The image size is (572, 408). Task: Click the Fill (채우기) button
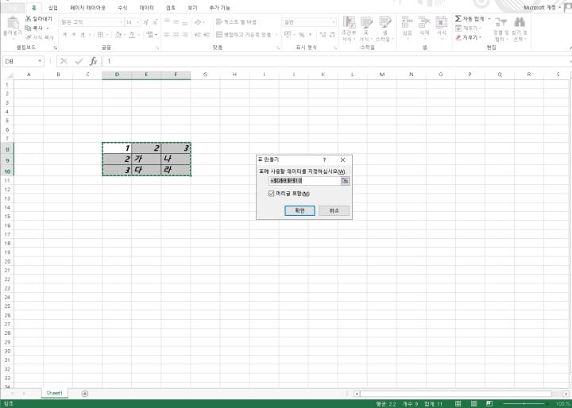[468, 28]
